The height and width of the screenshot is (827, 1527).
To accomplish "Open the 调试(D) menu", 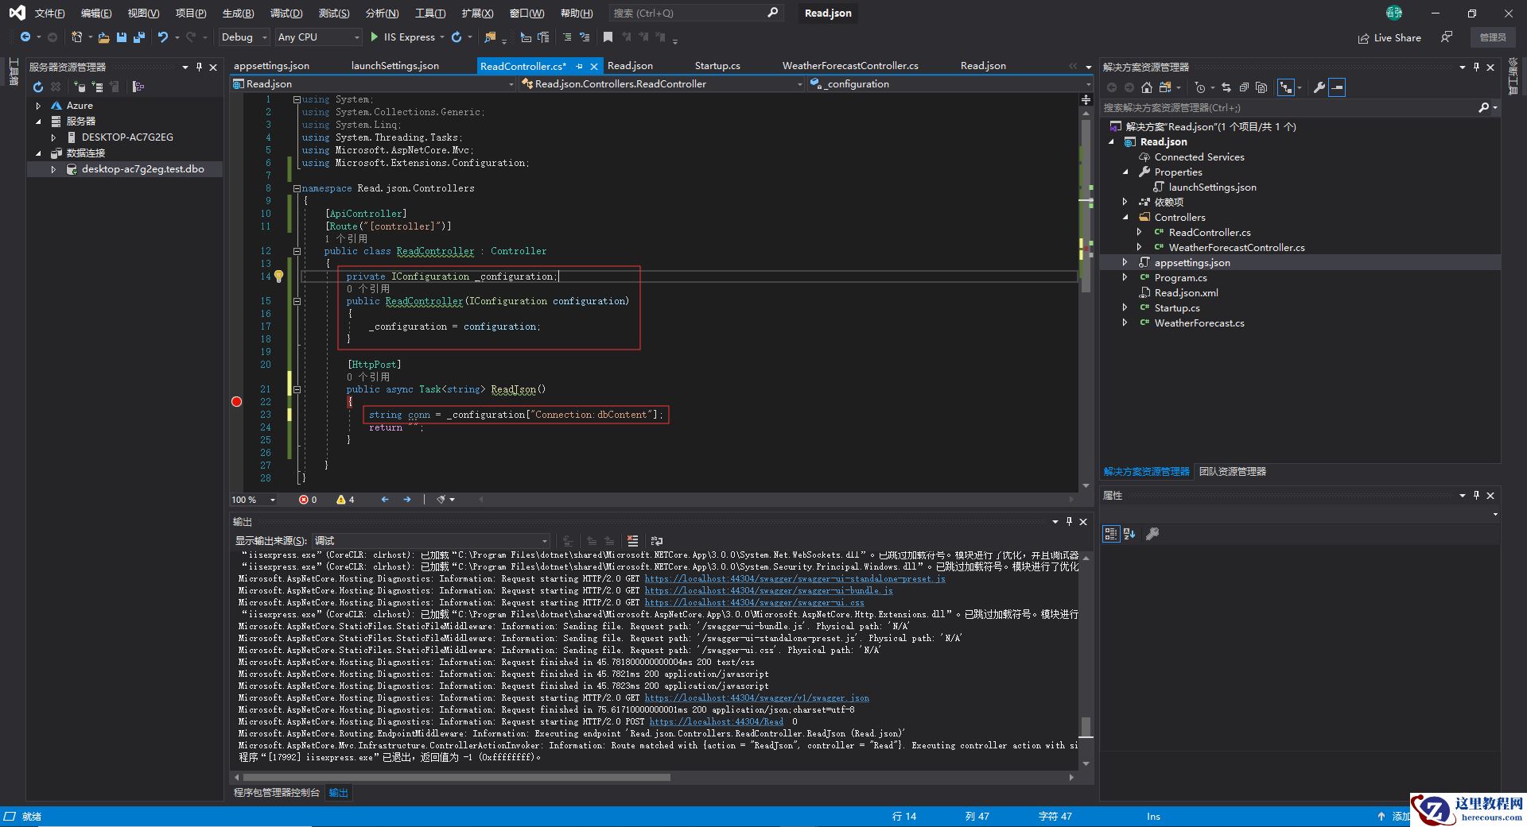I will tap(286, 14).
